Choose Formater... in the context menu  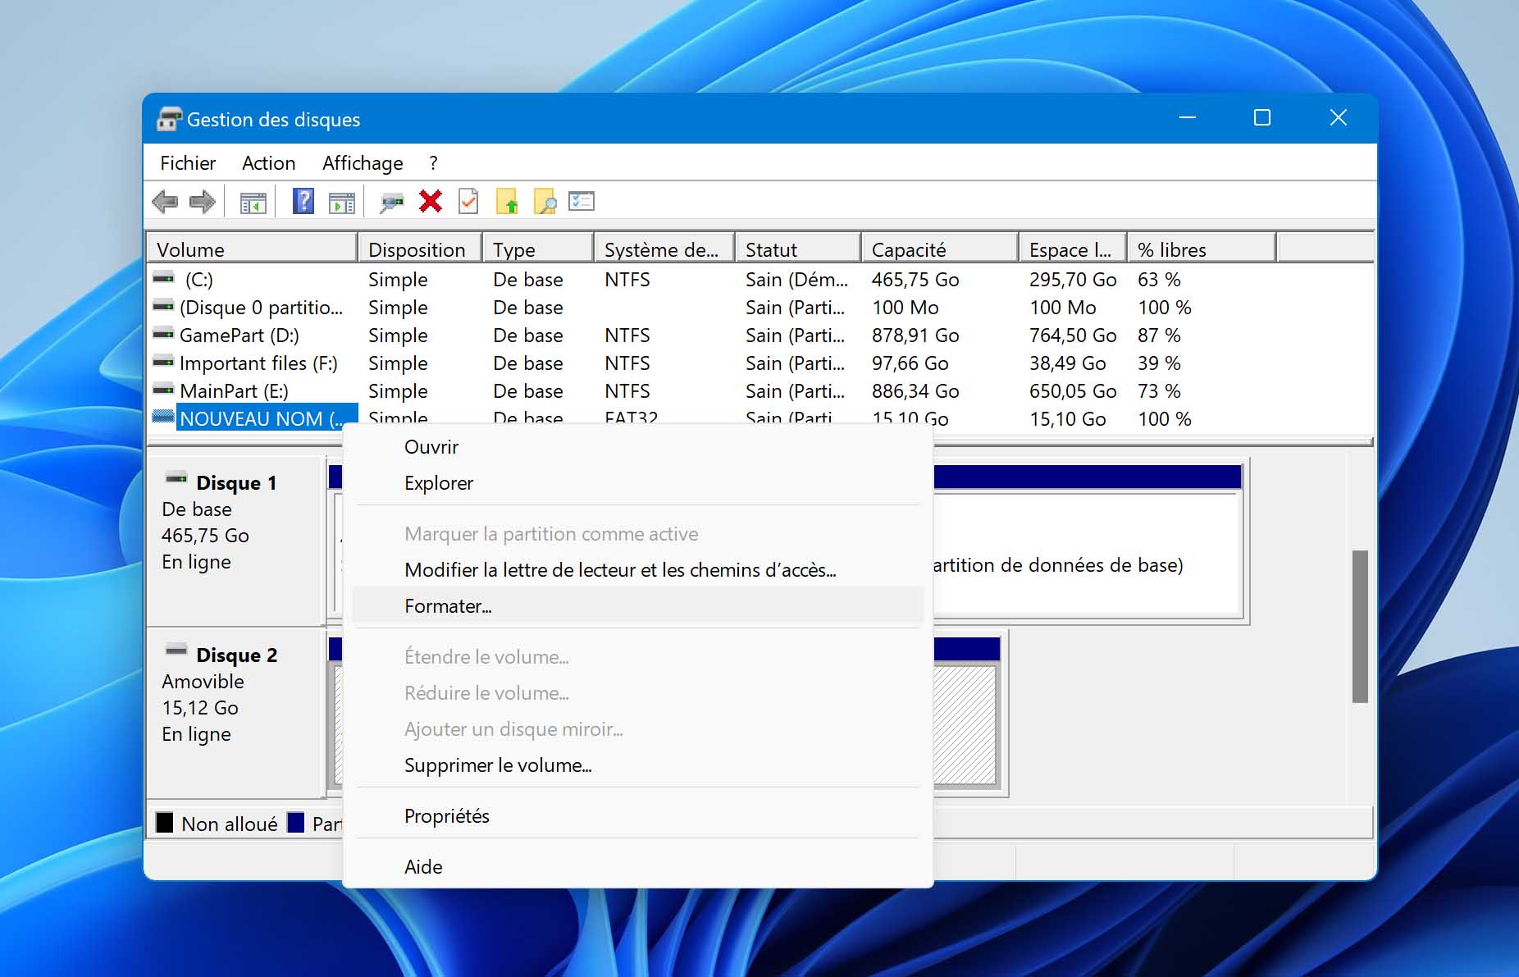pyautogui.click(x=638, y=606)
